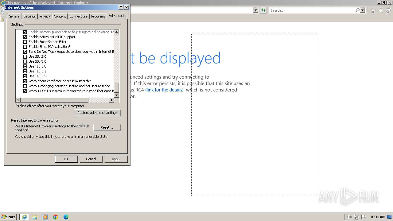Image resolution: width=393 pixels, height=221 pixels.
Task: Switch to the General tab
Action: tap(14, 16)
